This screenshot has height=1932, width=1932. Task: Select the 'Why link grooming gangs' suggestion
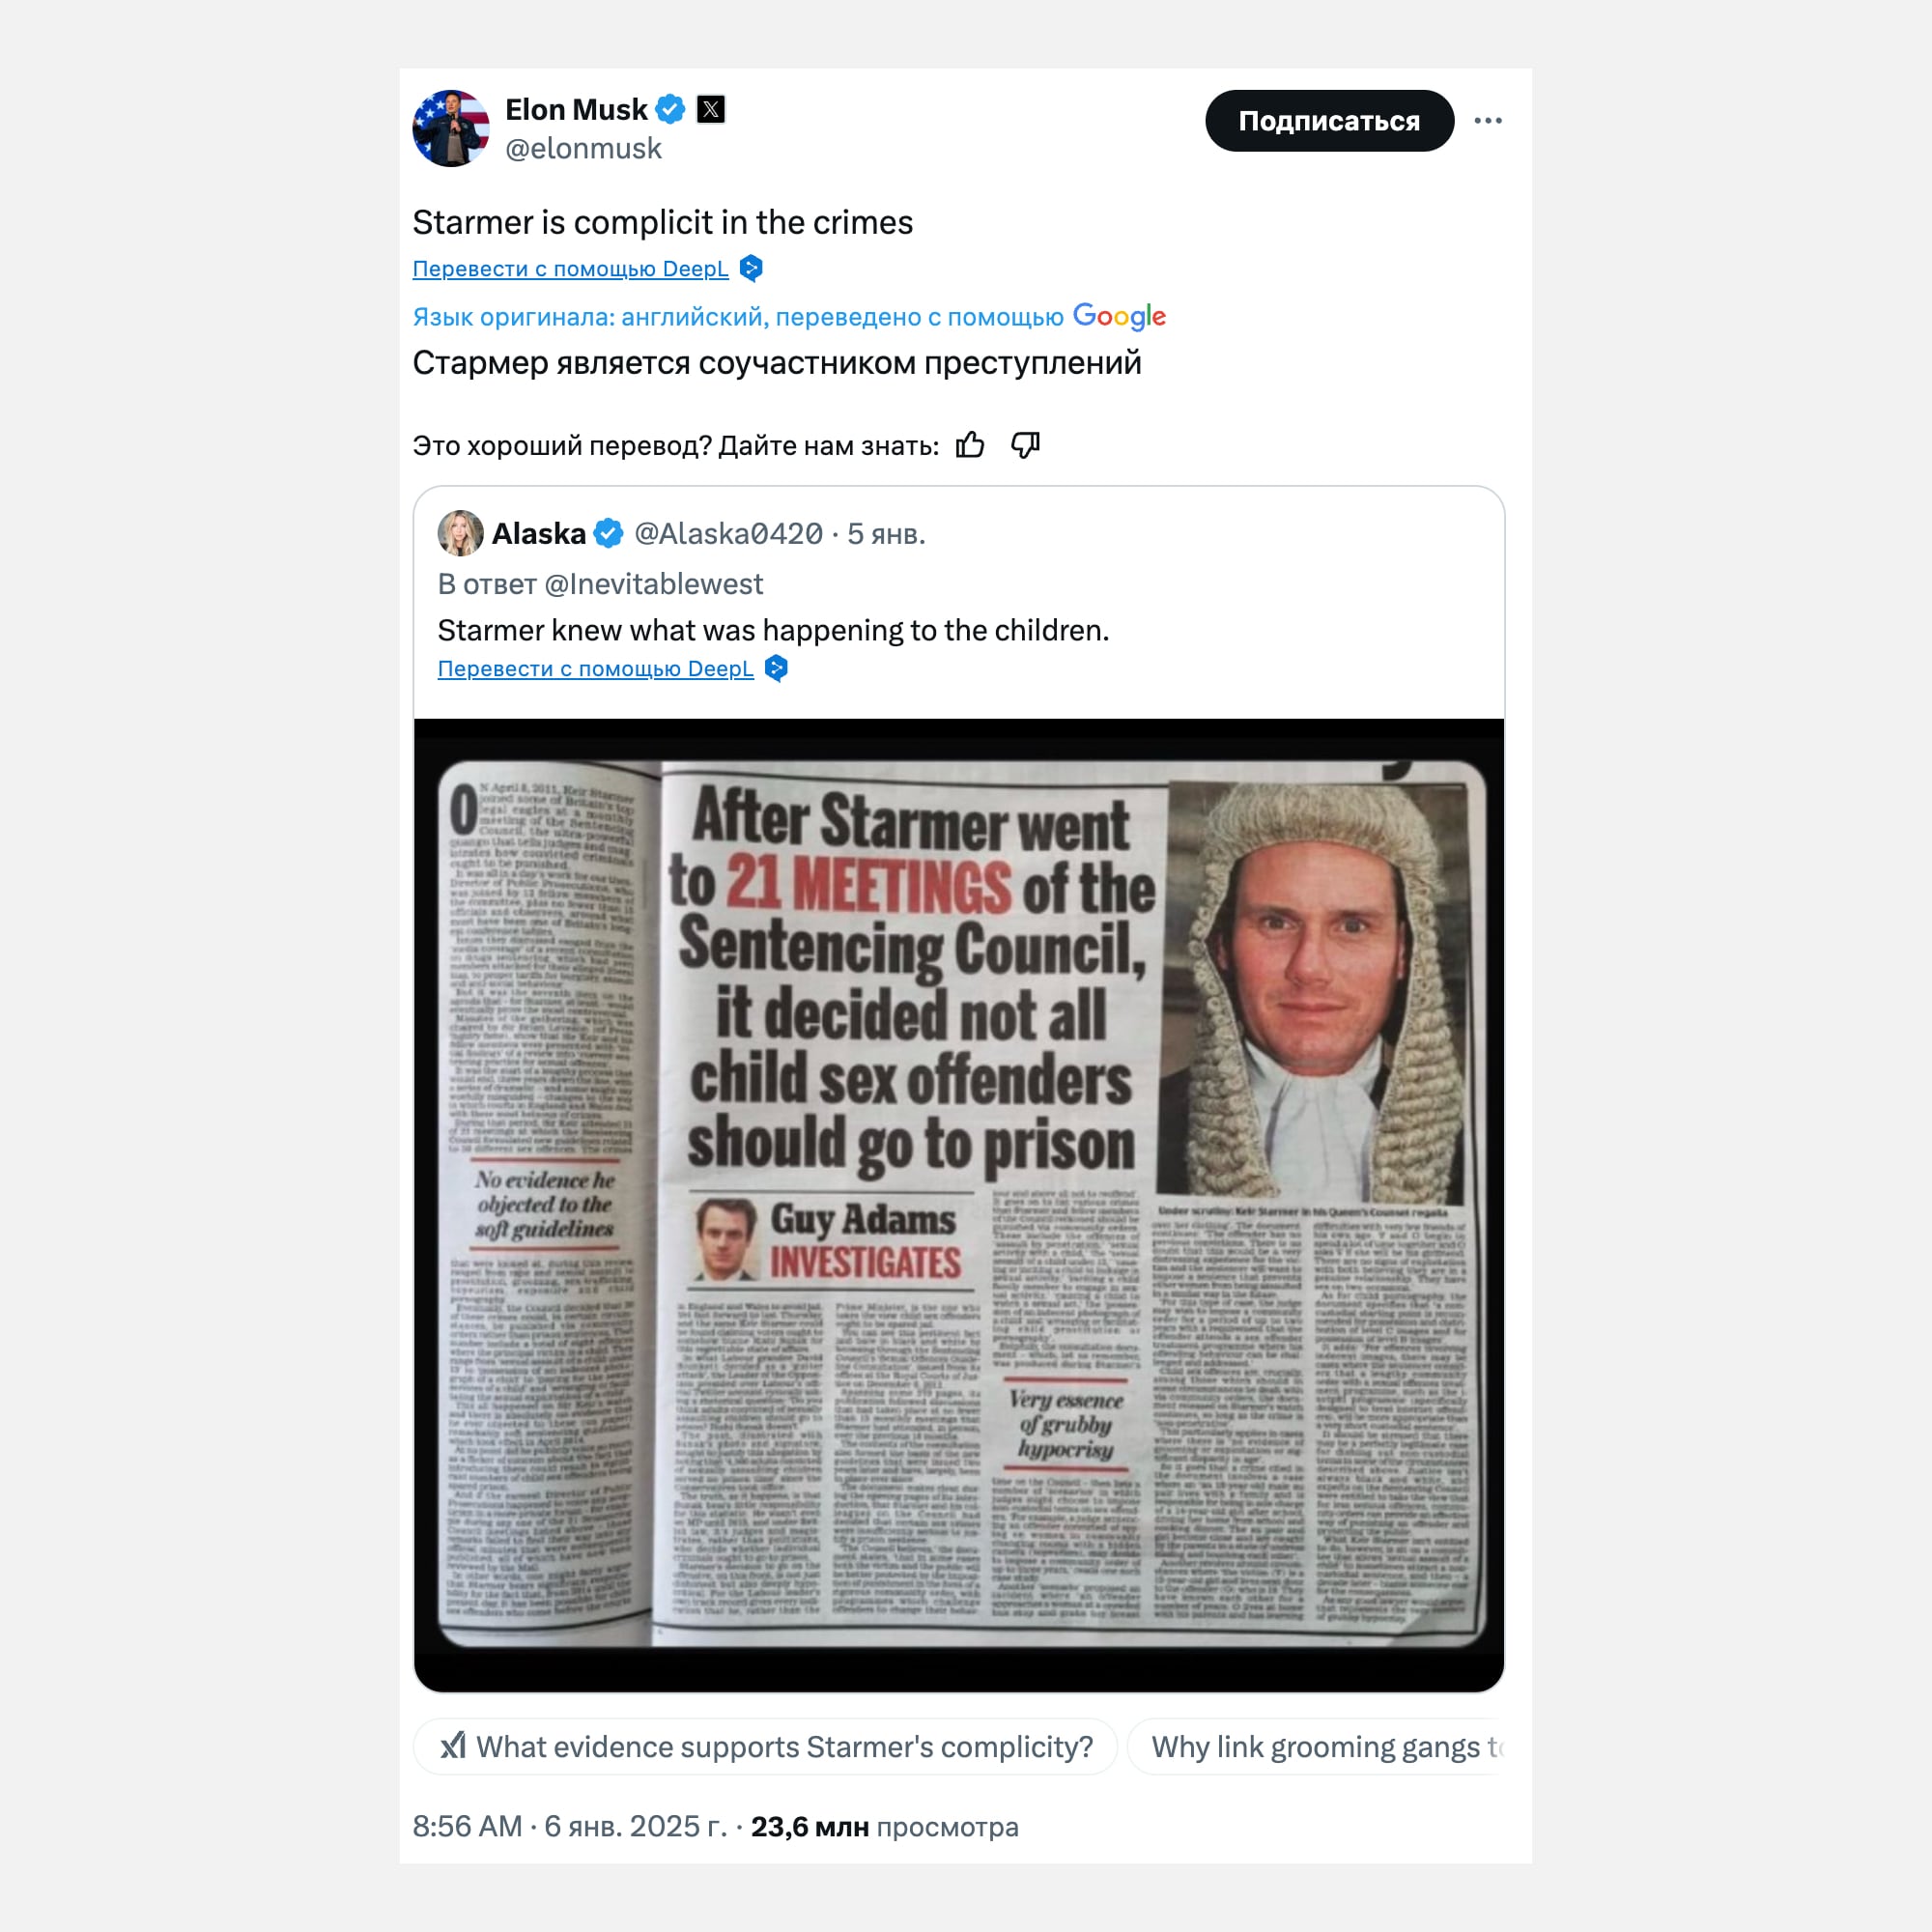pos(1316,1747)
